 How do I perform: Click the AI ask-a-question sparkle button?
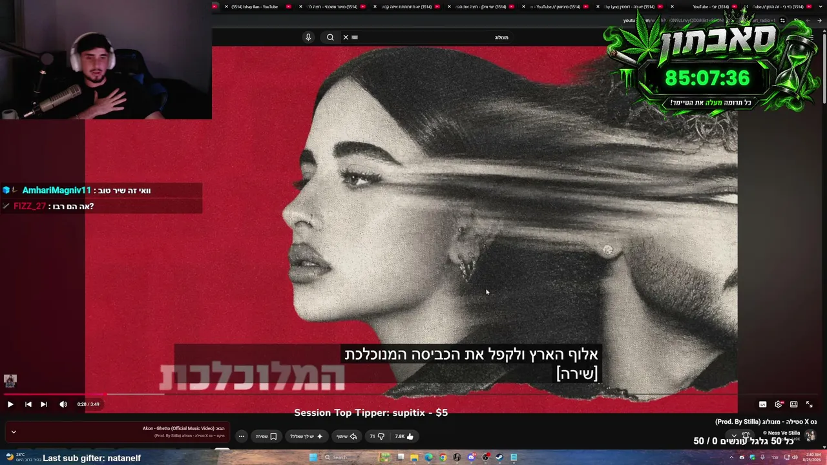coord(306,437)
